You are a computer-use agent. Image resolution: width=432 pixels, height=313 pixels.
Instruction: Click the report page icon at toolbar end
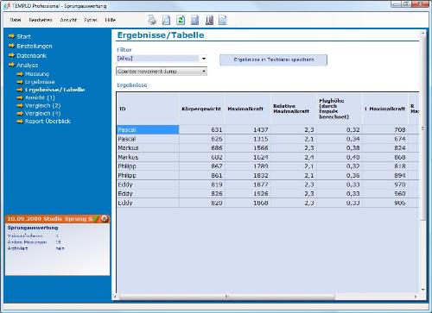point(223,20)
